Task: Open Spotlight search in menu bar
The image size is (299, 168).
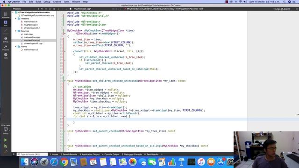Action: [284, 2]
